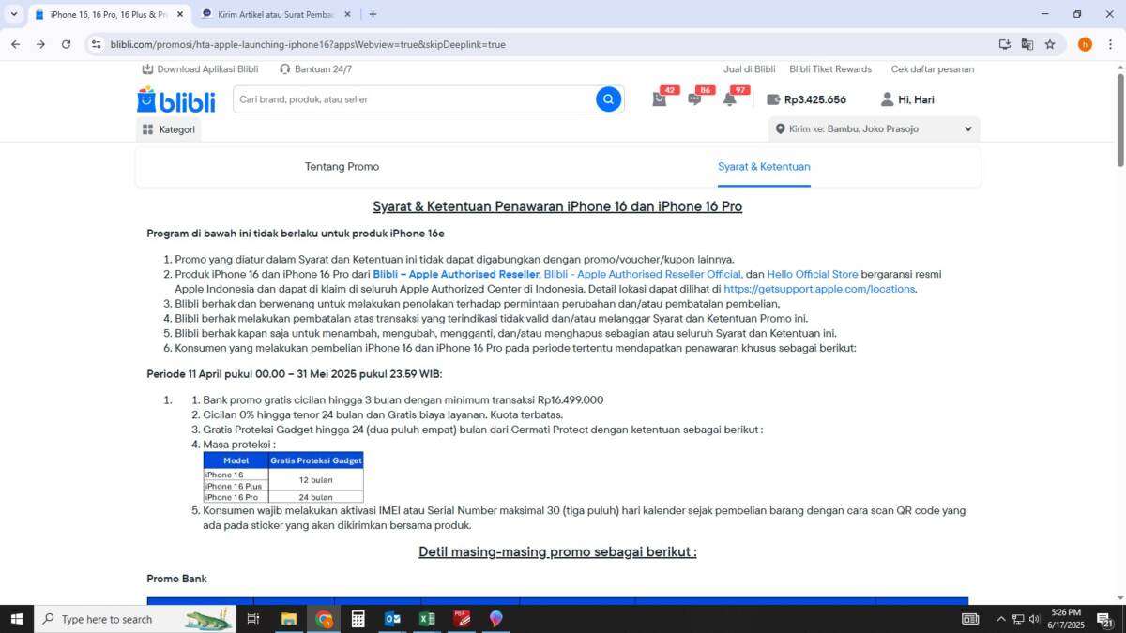The width and height of the screenshot is (1126, 633).
Task: Open the shopping bag cart icon
Action: [x=660, y=99]
